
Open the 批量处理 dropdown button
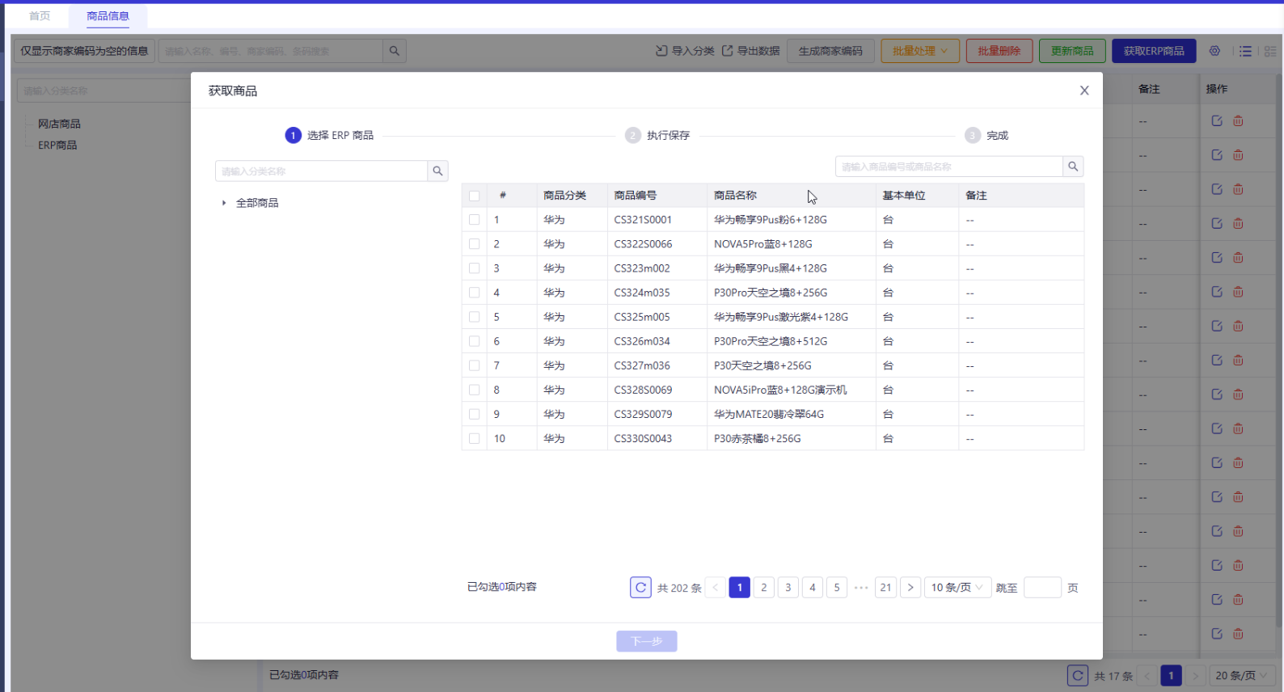(x=920, y=51)
